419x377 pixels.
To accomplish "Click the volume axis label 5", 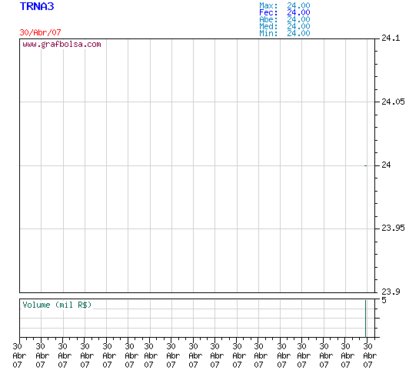I will pyautogui.click(x=384, y=300).
